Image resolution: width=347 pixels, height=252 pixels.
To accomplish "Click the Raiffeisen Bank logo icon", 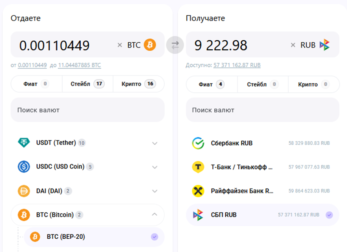I will pos(198,191).
